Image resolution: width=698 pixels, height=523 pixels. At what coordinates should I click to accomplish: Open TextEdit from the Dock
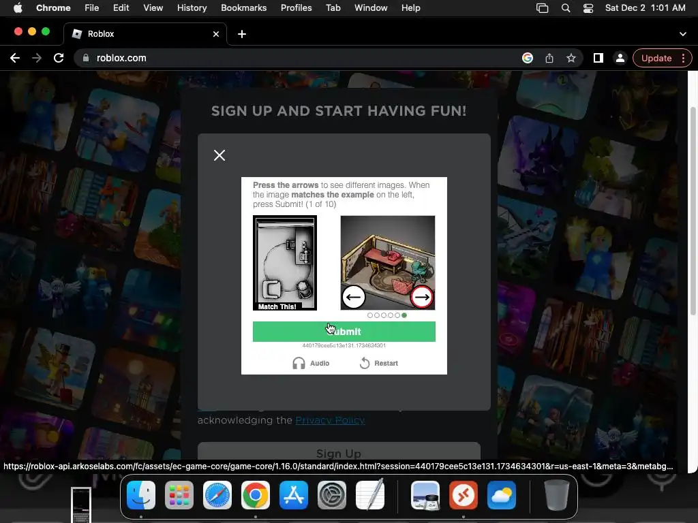[x=370, y=495]
